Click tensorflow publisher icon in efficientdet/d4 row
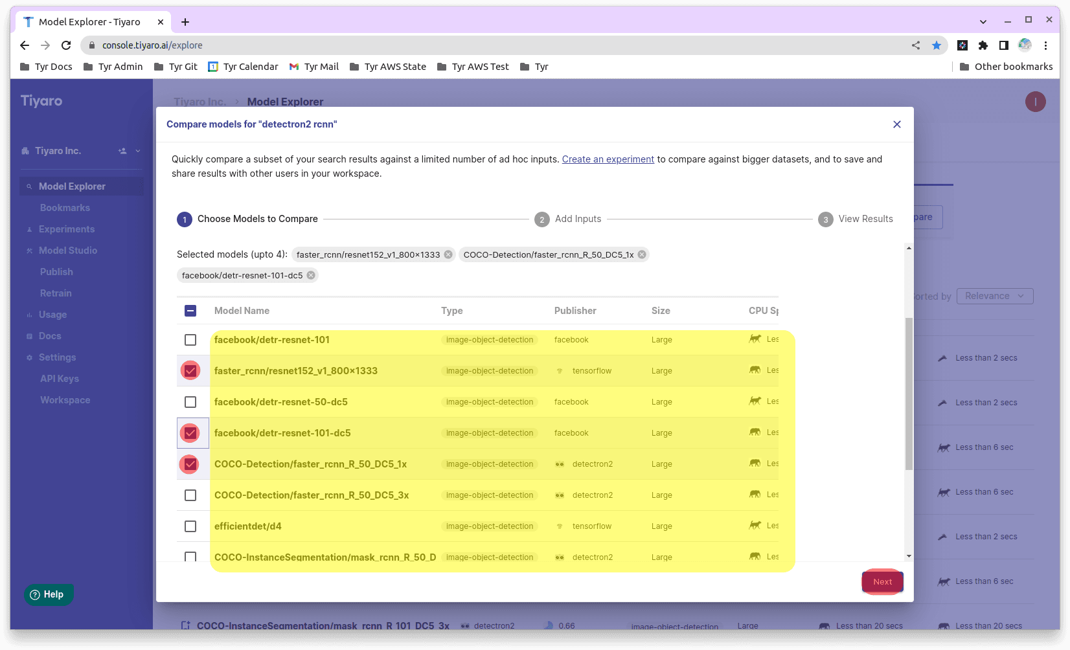 click(560, 526)
